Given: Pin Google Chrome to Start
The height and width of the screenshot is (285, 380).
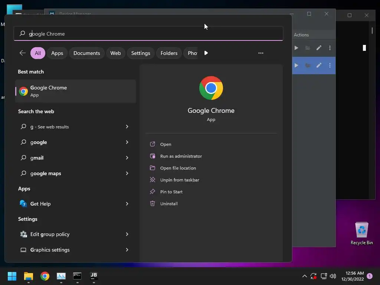Looking at the screenshot, I should 171,192.
